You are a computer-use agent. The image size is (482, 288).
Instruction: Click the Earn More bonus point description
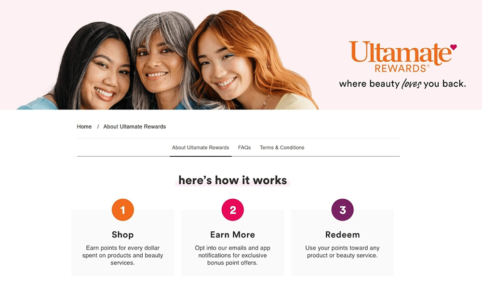pyautogui.click(x=233, y=255)
